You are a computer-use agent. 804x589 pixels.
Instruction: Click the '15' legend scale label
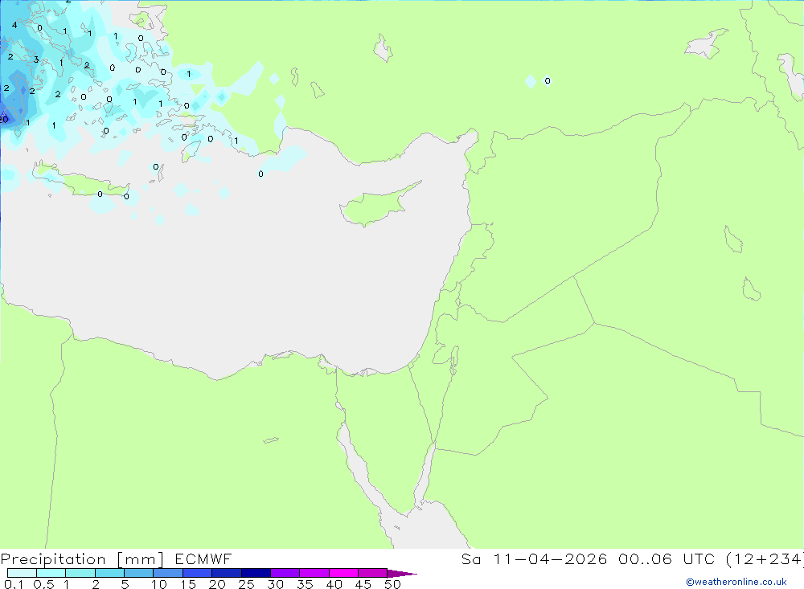188,584
